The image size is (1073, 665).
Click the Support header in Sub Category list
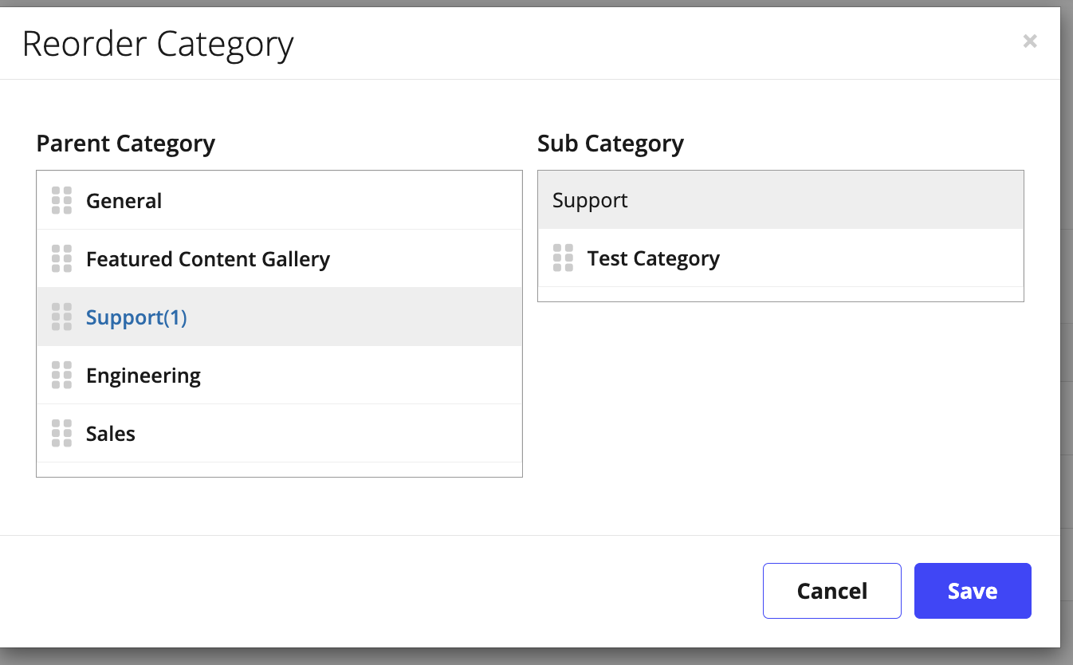pos(780,200)
